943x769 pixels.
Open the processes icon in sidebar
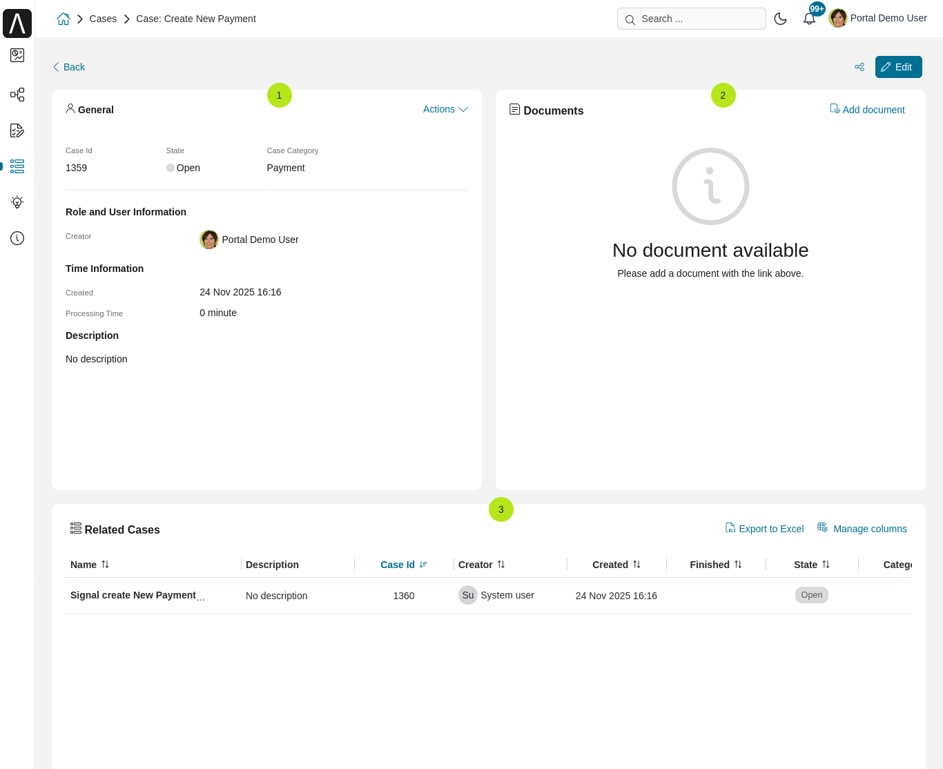coord(17,95)
